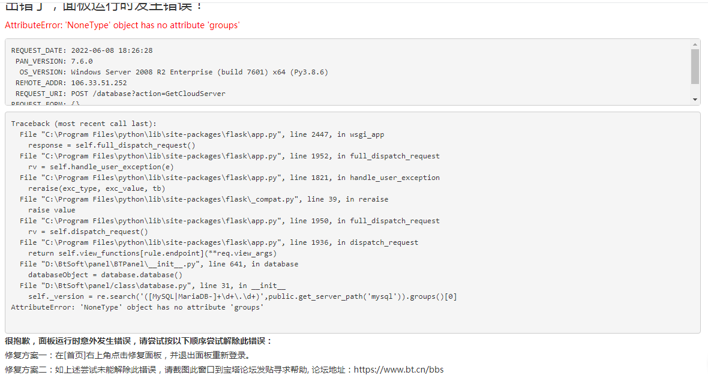Click the handle_user_exception line 1821 entry

(229, 178)
